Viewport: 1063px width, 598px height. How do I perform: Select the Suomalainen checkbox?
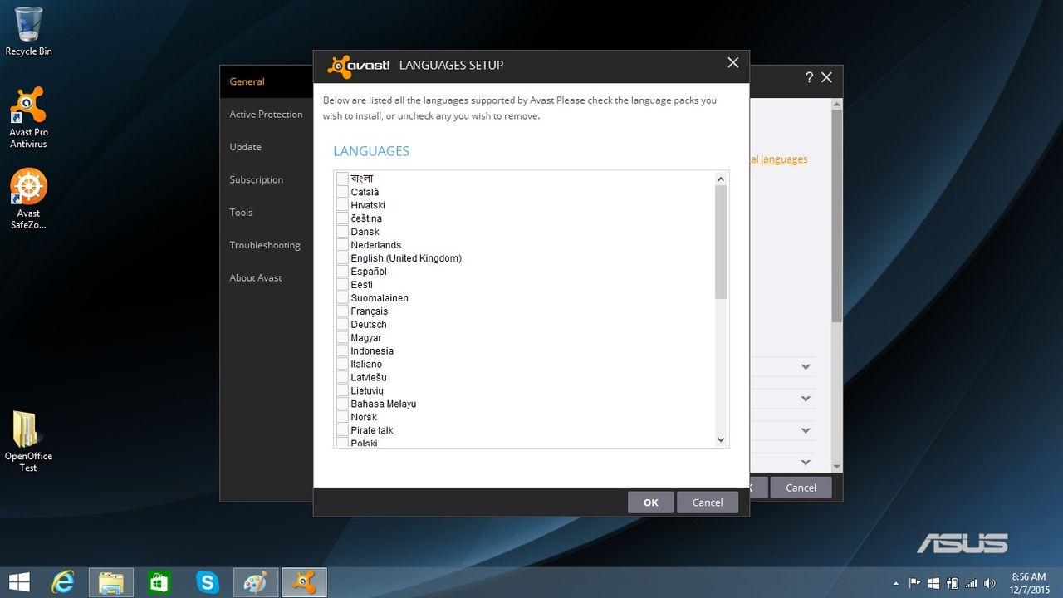pos(342,298)
